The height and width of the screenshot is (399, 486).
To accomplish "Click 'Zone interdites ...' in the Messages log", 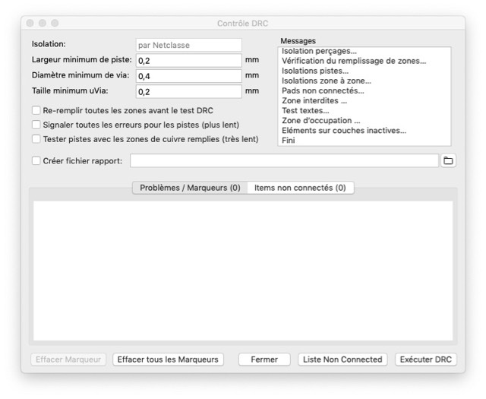I will point(314,100).
